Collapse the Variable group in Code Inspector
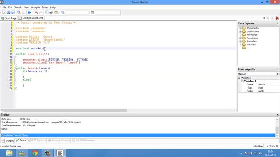The height and width of the screenshot is (157, 280). click(239, 78)
